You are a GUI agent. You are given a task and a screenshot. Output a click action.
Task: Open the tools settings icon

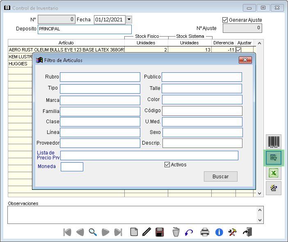pyautogui.click(x=232, y=232)
